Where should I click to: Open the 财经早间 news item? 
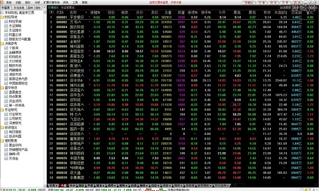tap(15, 20)
